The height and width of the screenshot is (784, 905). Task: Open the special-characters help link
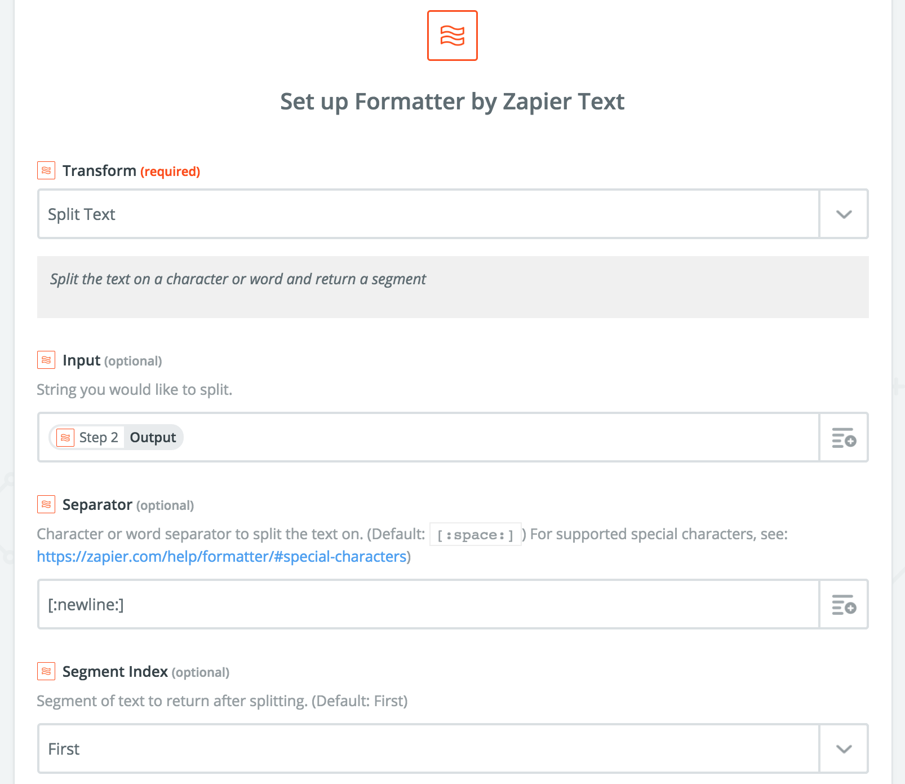[x=221, y=557]
